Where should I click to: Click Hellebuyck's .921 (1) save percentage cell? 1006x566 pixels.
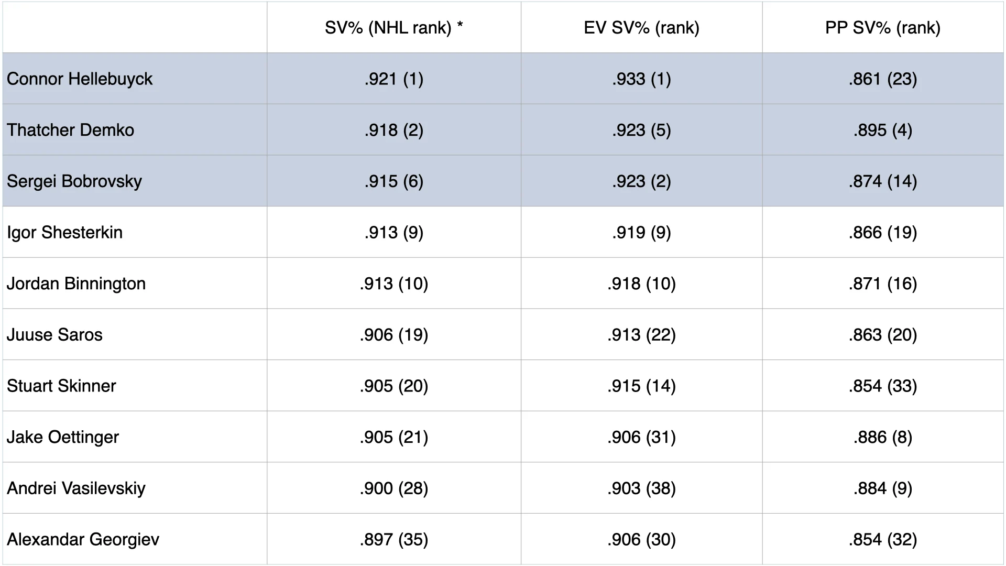(393, 79)
